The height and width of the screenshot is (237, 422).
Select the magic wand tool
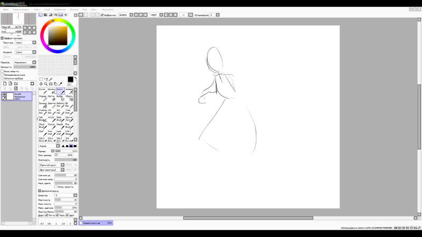coord(51,80)
